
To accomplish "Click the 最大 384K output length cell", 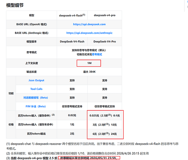I will 89,72.
